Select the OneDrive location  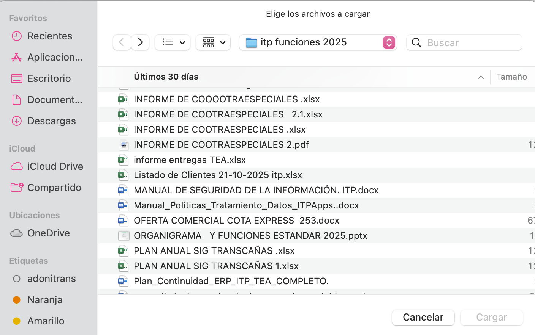pos(48,233)
